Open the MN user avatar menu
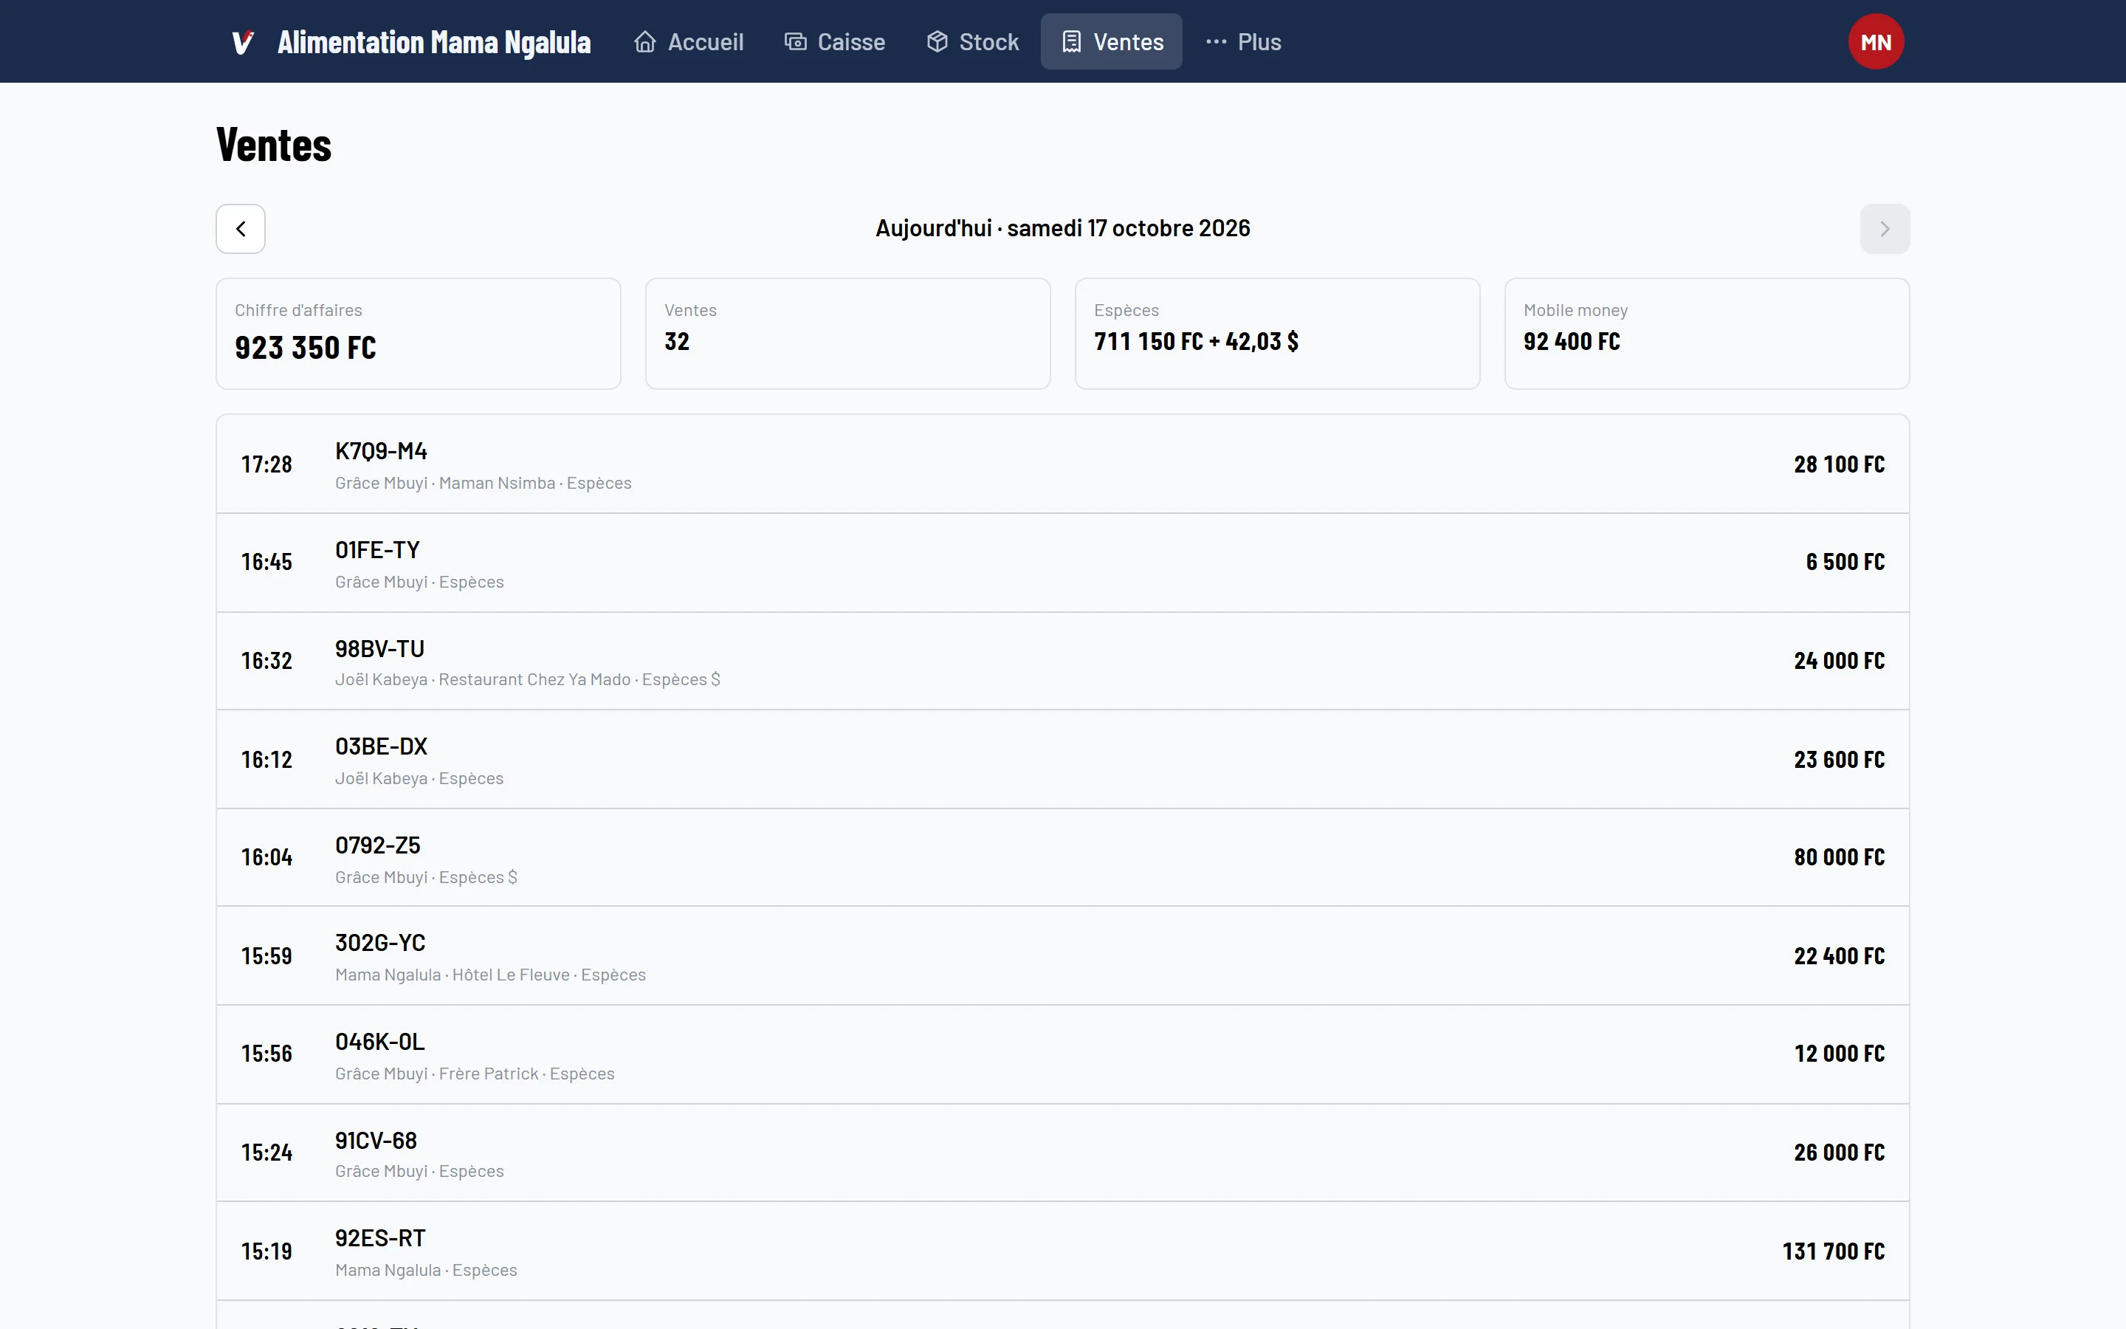 click(1876, 41)
